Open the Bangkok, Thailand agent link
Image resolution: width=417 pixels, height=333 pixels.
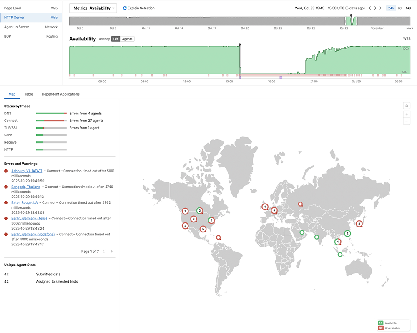click(26, 187)
